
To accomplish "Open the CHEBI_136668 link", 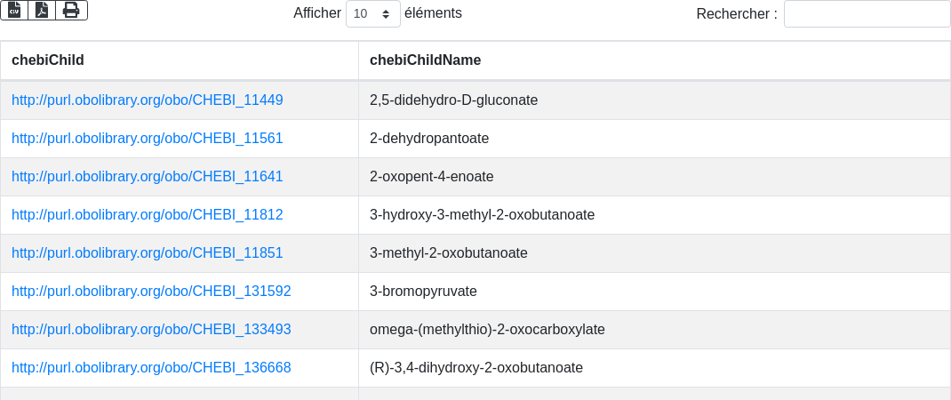I will coord(151,368).
